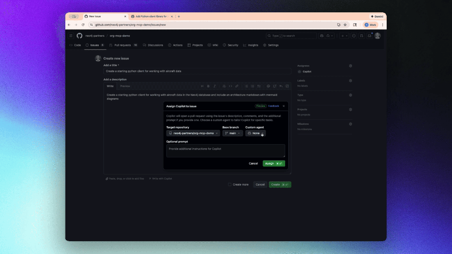Open GitHub Copilot chat icon in the header
The width and height of the screenshot is (452, 254).
[x=322, y=36]
